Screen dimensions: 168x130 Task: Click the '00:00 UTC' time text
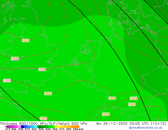coord(139,124)
